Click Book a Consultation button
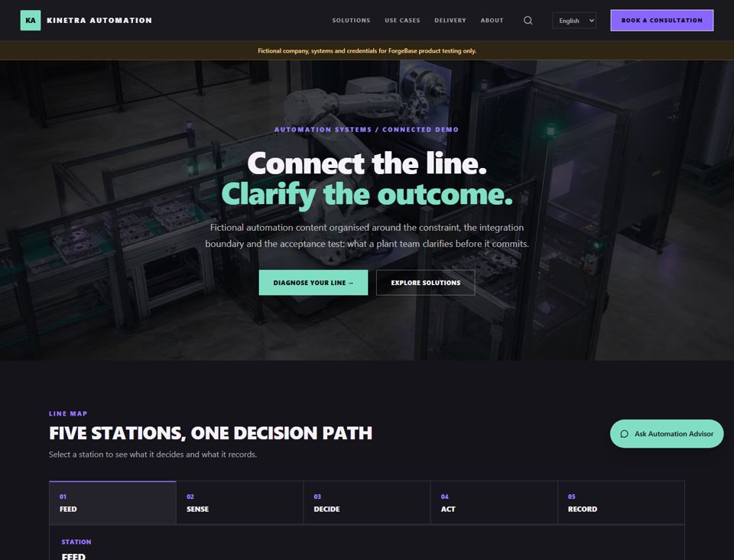734x560 pixels. click(x=662, y=21)
